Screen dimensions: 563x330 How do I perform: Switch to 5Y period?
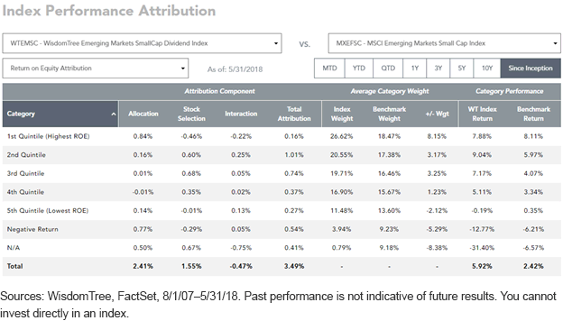coord(461,69)
